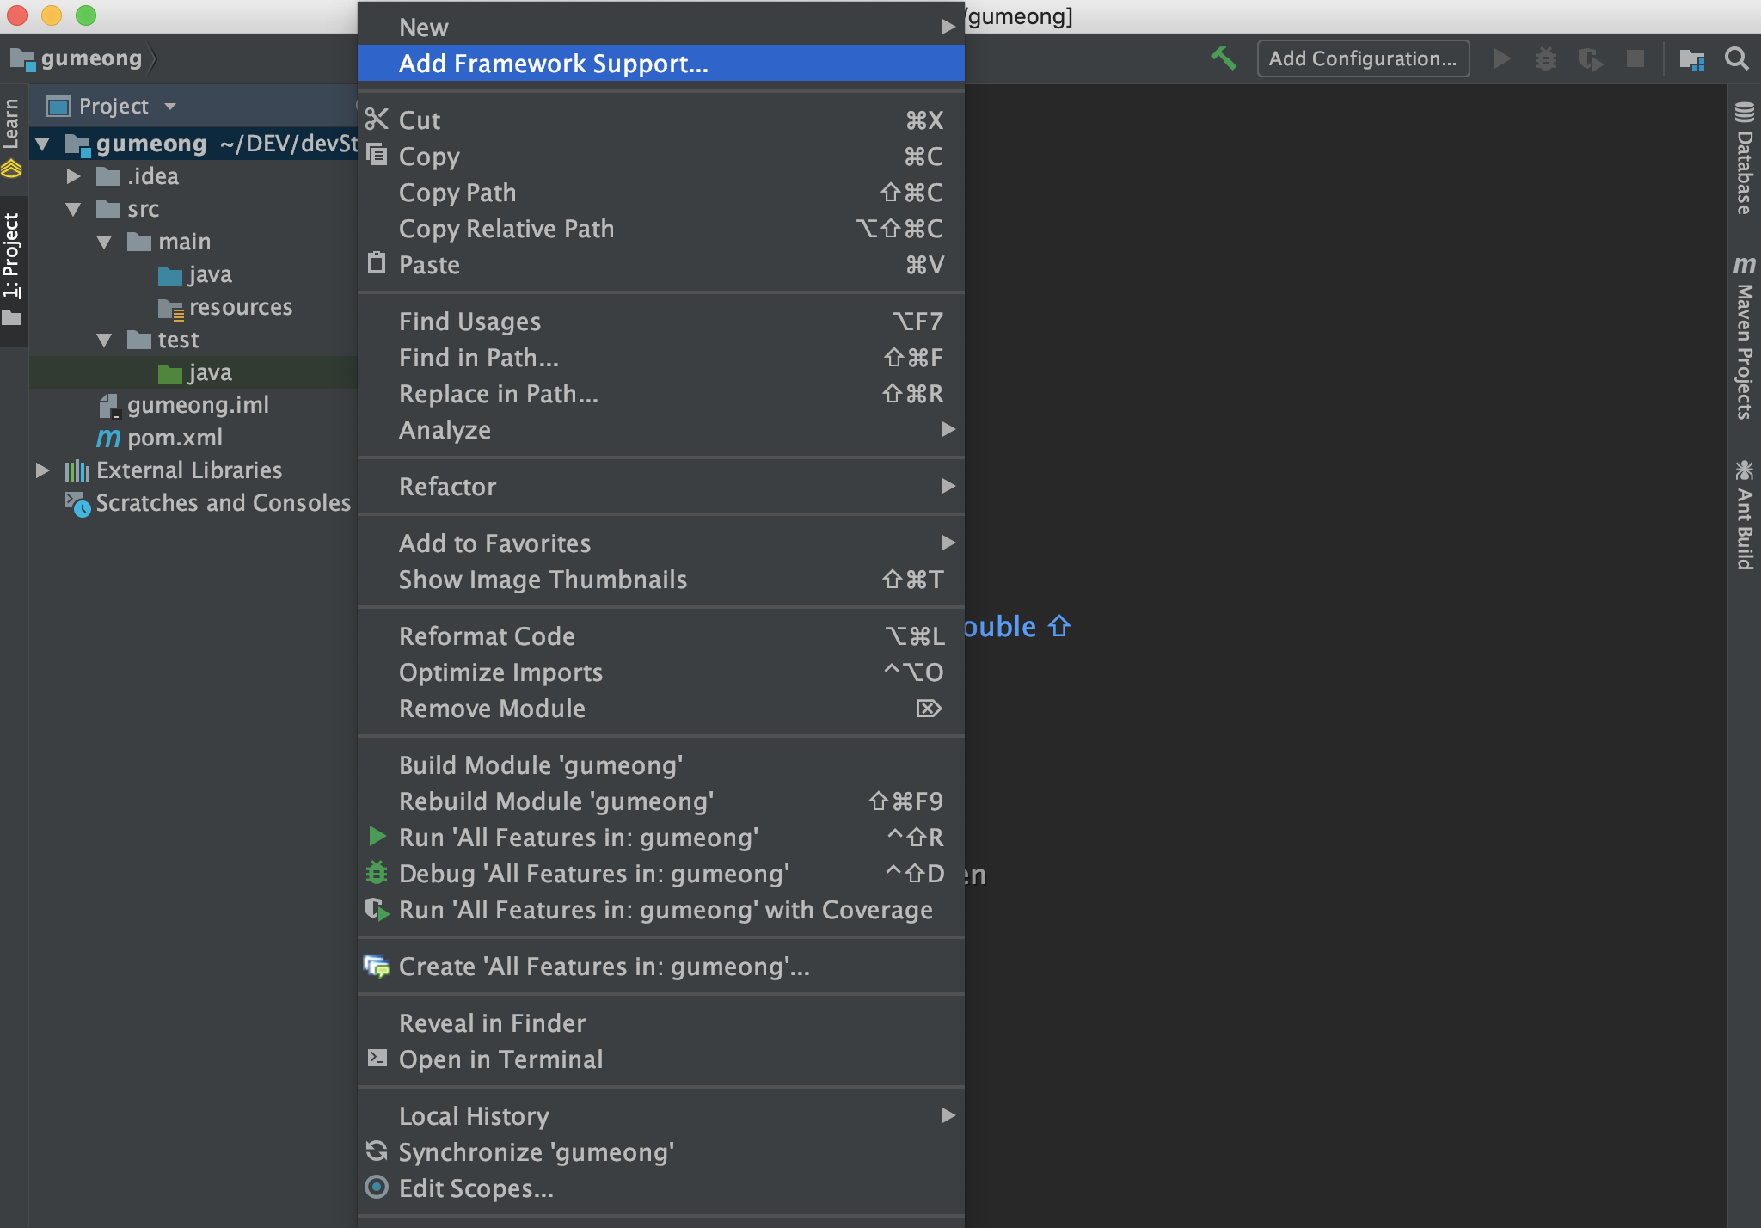The height and width of the screenshot is (1228, 1761).
Task: Click the Run with Coverage toolbar icon
Action: (x=1591, y=58)
